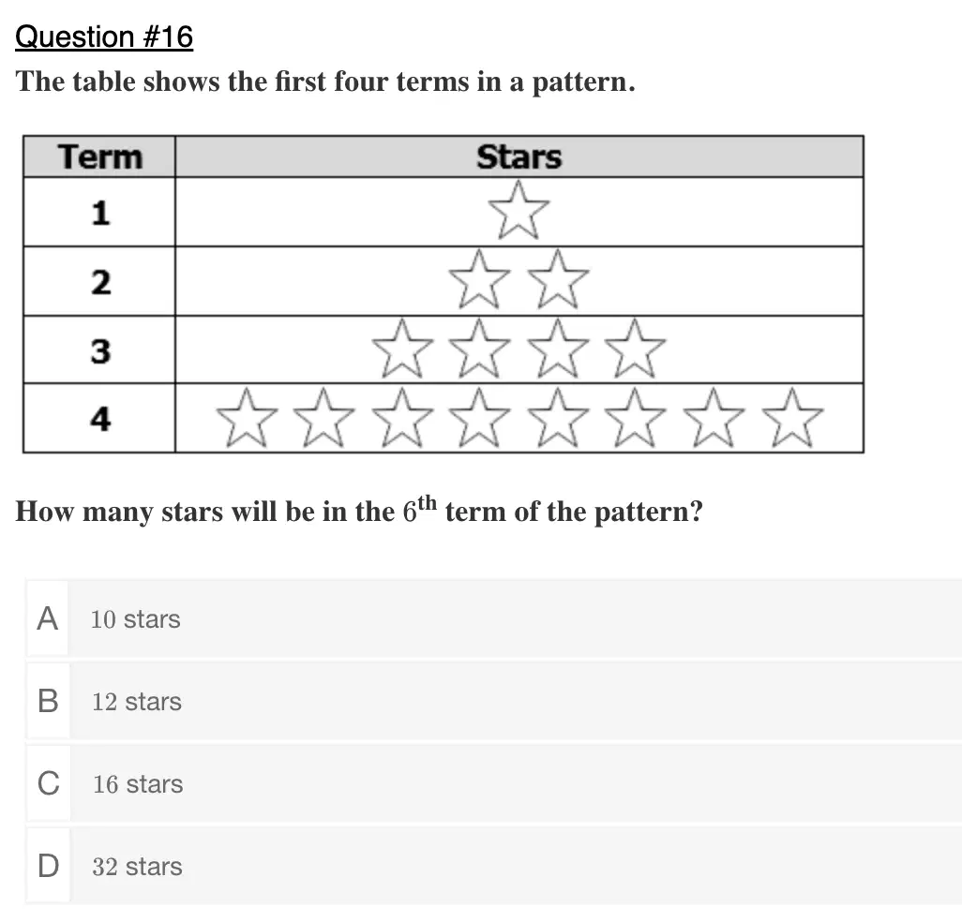Viewport: 962px width, 922px height.
Task: Select answer D, 32 stars
Action: (494, 866)
